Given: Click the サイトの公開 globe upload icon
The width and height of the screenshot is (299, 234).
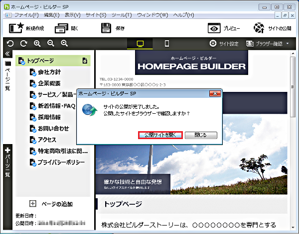Looking at the screenshot, I should coord(259,28).
